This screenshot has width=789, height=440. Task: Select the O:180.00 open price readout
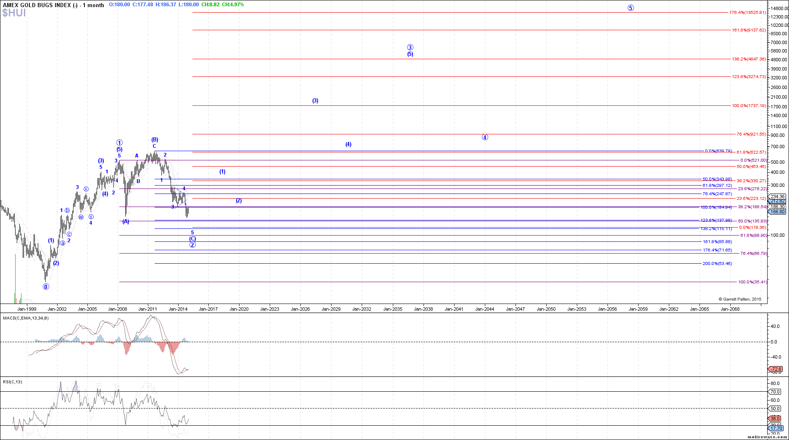[119, 5]
